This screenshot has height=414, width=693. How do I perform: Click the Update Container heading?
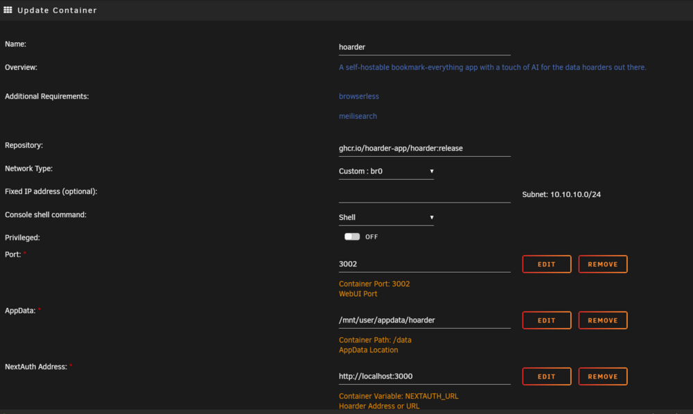coord(57,10)
